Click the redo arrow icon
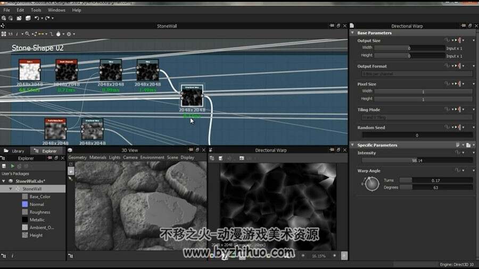 pyautogui.click(x=47, y=18)
